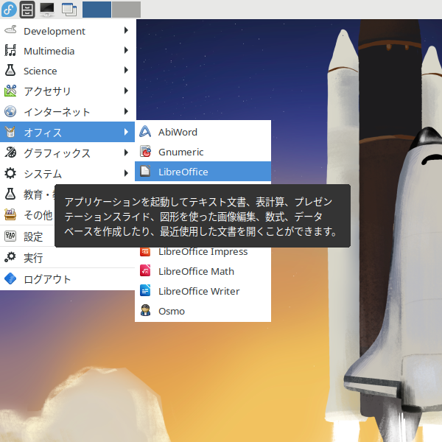Open the システム menu category
The width and height of the screenshot is (442, 442).
pos(67,173)
